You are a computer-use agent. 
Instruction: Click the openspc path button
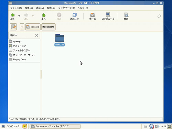(33, 27)
